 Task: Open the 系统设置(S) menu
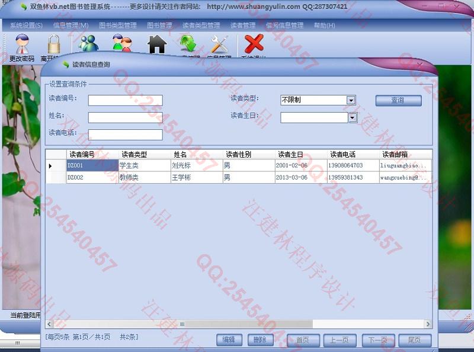coord(26,25)
